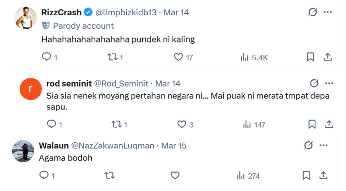Expand more menu on Walaun's post
This screenshot has width=346, height=191.
[x=323, y=146]
